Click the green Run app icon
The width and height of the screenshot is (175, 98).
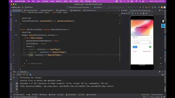coord(129,7)
